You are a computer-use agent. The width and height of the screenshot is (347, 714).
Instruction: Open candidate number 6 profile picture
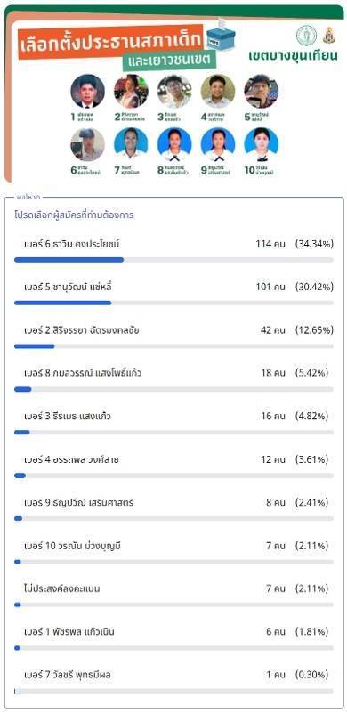[87, 145]
